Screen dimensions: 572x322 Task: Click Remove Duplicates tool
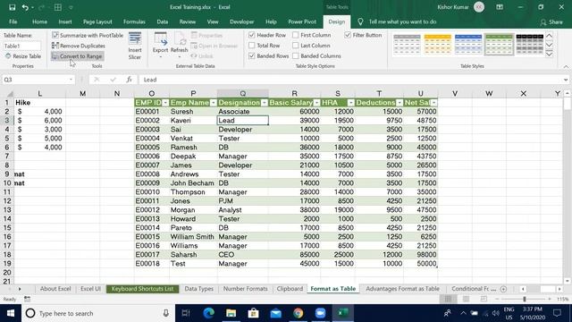[x=79, y=46]
